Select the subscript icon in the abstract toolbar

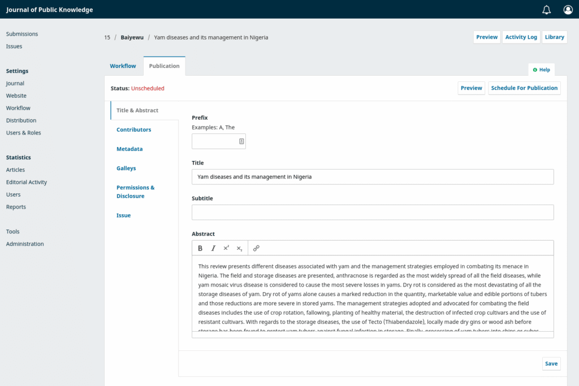[x=239, y=248]
